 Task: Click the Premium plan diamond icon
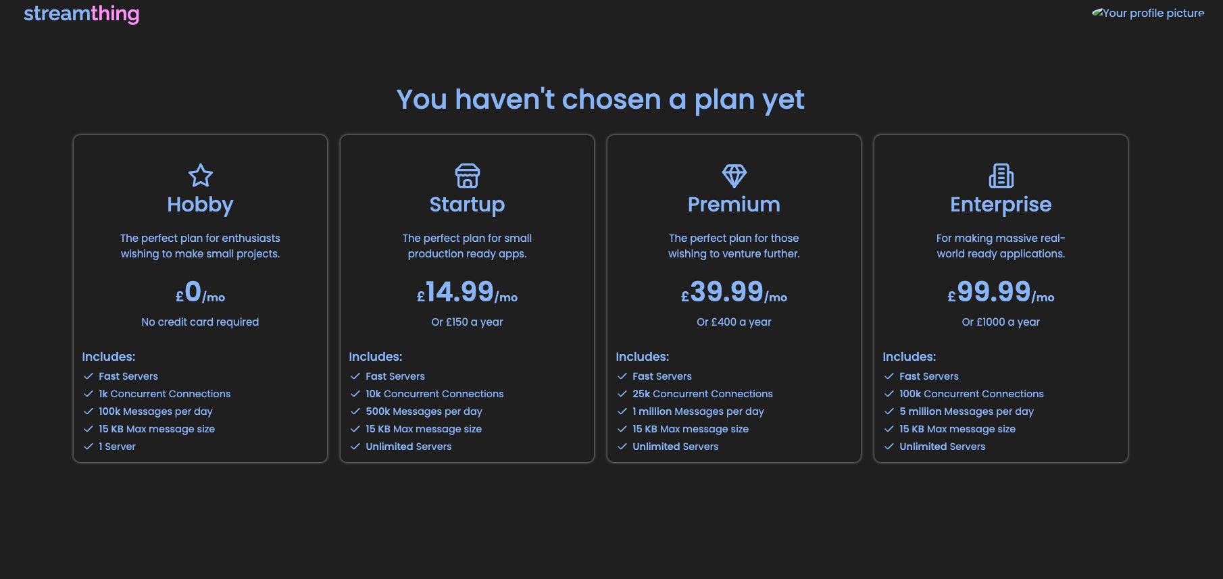click(734, 176)
